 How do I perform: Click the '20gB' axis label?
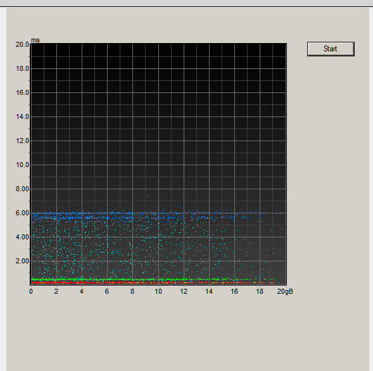point(285,291)
